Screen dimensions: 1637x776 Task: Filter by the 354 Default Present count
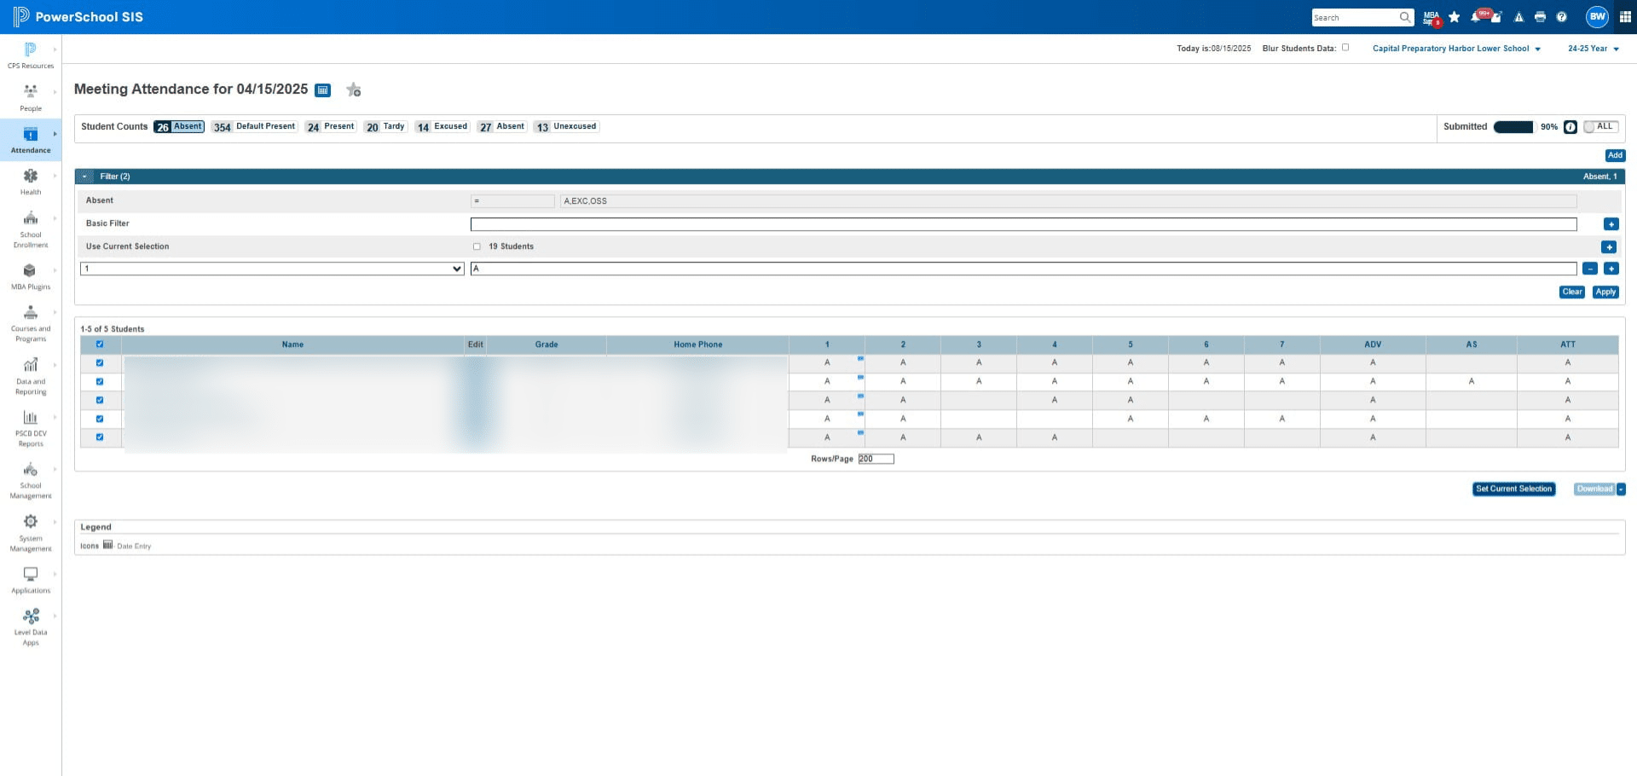coord(254,127)
